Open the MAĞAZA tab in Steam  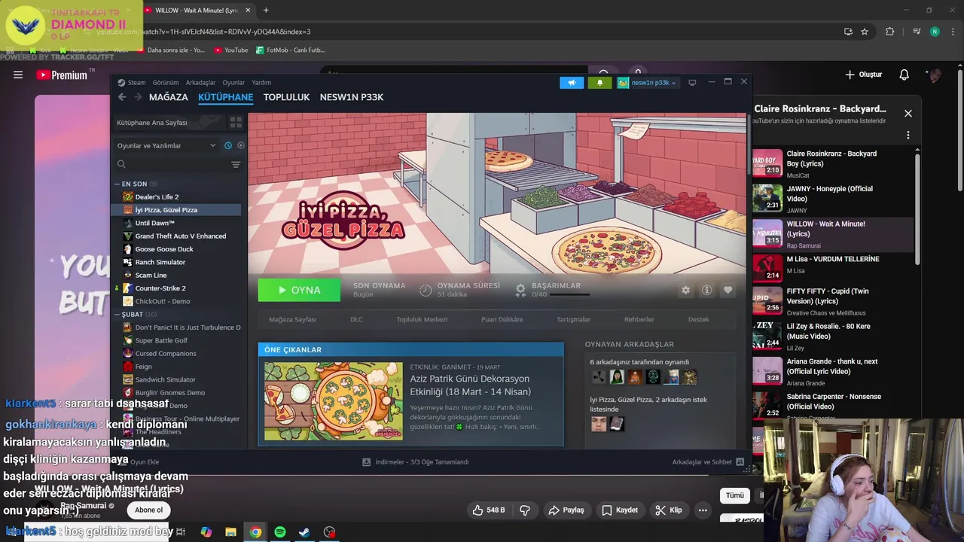coord(169,97)
